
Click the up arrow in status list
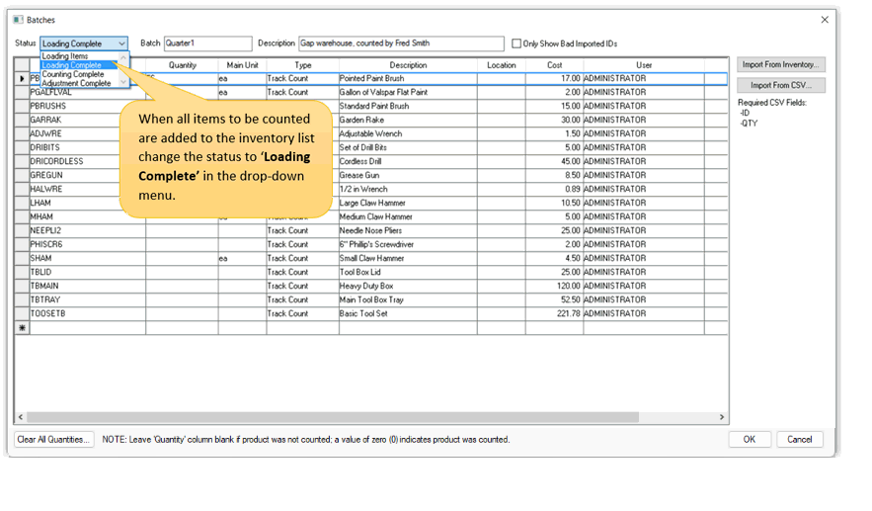click(124, 56)
